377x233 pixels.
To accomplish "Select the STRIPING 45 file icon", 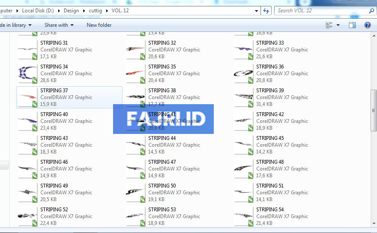I will tap(244, 145).
